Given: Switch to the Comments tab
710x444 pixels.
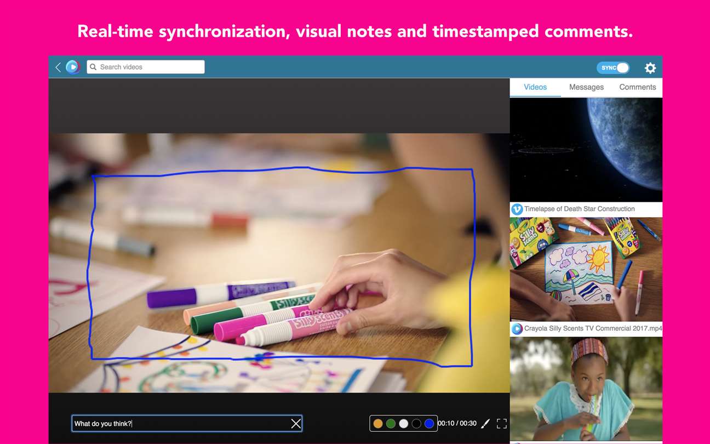Looking at the screenshot, I should [x=638, y=87].
